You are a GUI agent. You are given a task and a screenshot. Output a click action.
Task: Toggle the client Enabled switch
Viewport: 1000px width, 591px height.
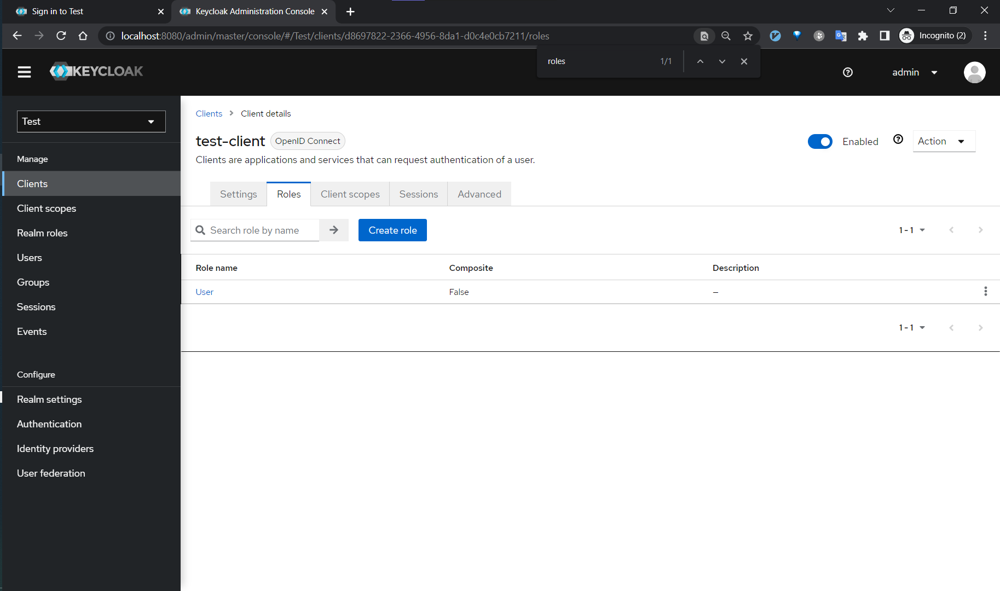820,141
